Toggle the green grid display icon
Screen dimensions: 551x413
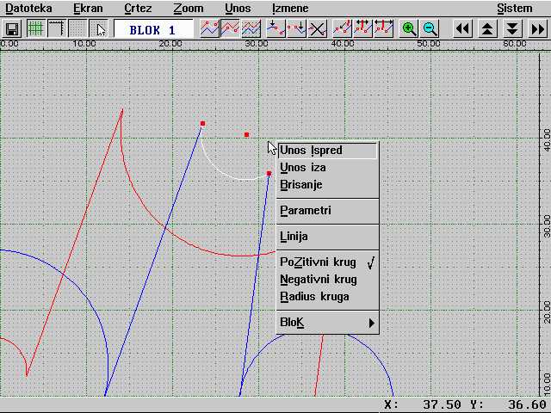[x=35, y=28]
